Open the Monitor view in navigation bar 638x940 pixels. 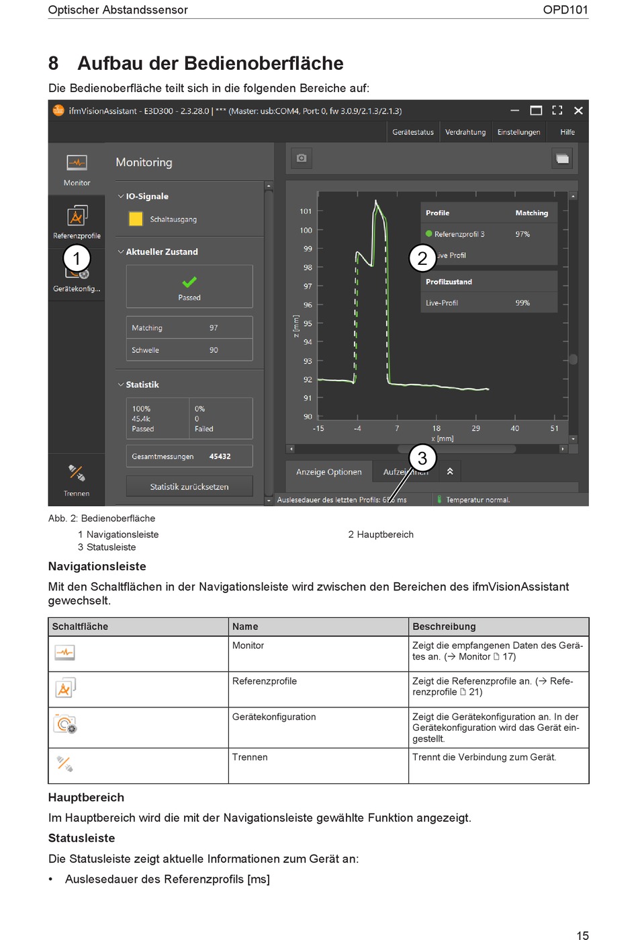pyautogui.click(x=77, y=169)
